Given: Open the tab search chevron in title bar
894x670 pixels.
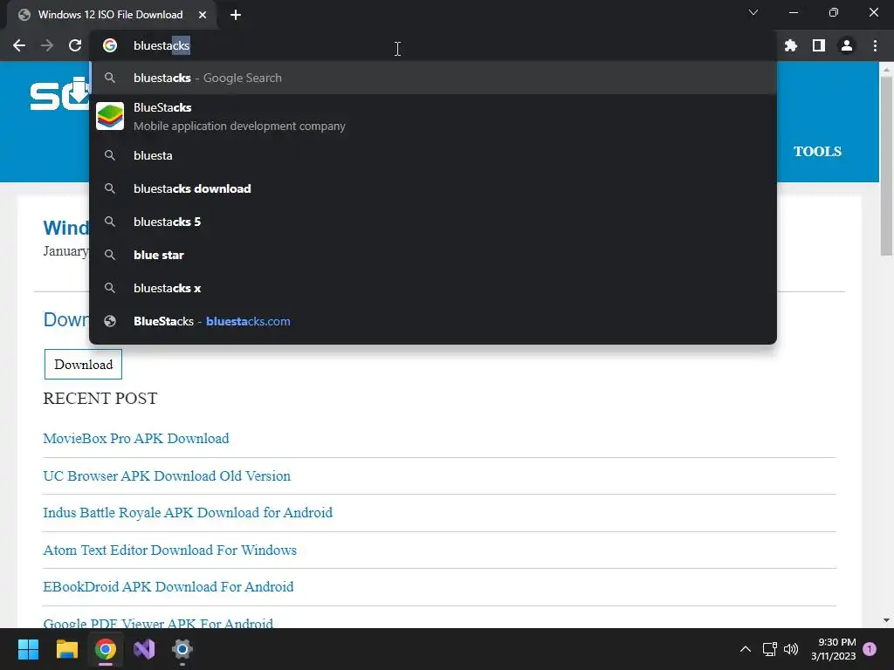Looking at the screenshot, I should (753, 12).
